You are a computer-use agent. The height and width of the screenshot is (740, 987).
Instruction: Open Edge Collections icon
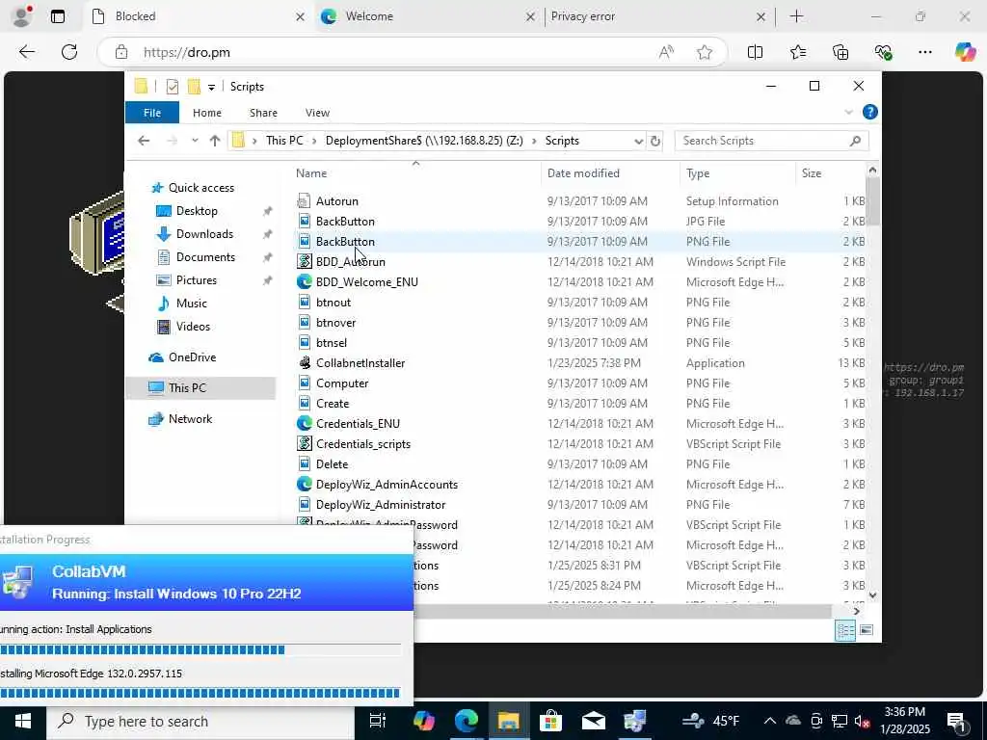point(840,52)
